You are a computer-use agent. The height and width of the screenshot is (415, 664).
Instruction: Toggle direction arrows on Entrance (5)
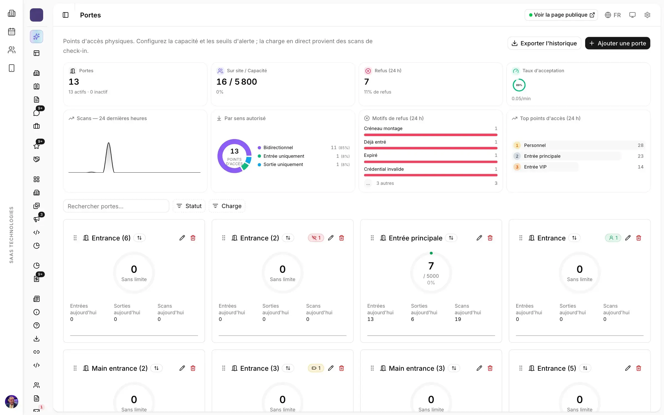[585, 368]
